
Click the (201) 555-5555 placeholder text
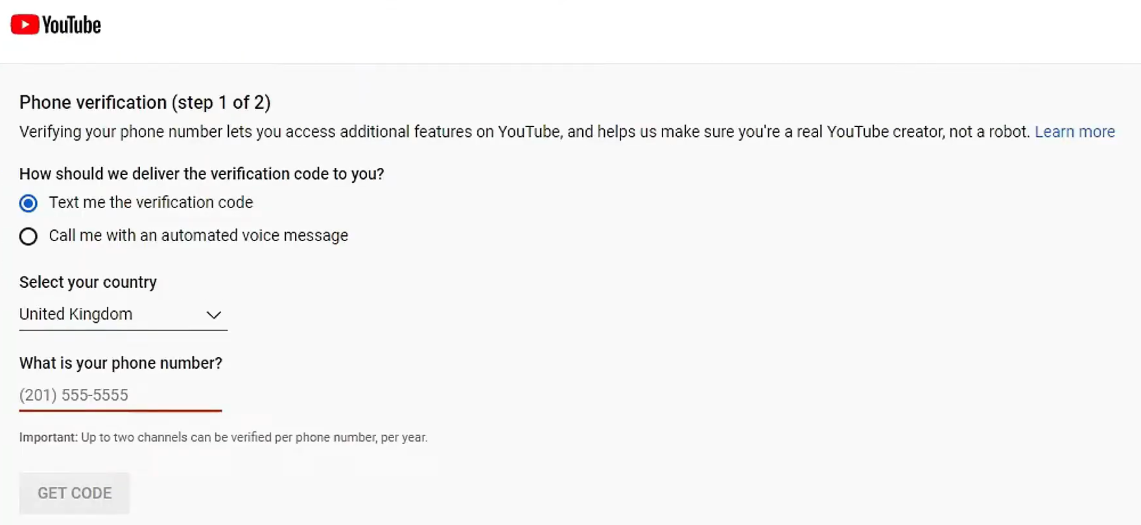74,395
